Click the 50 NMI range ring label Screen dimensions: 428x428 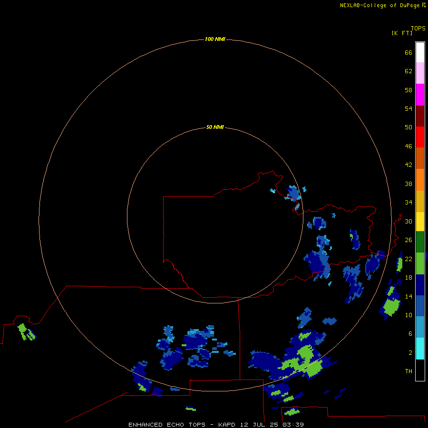[215, 127]
